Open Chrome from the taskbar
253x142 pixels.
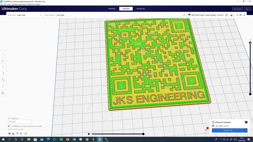coord(87,139)
